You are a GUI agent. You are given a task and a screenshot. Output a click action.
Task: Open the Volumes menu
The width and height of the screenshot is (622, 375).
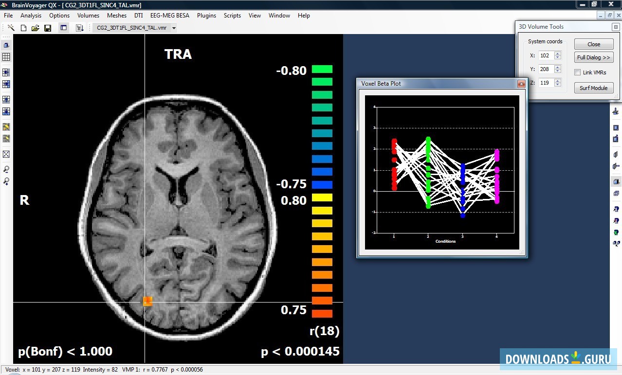click(x=88, y=15)
